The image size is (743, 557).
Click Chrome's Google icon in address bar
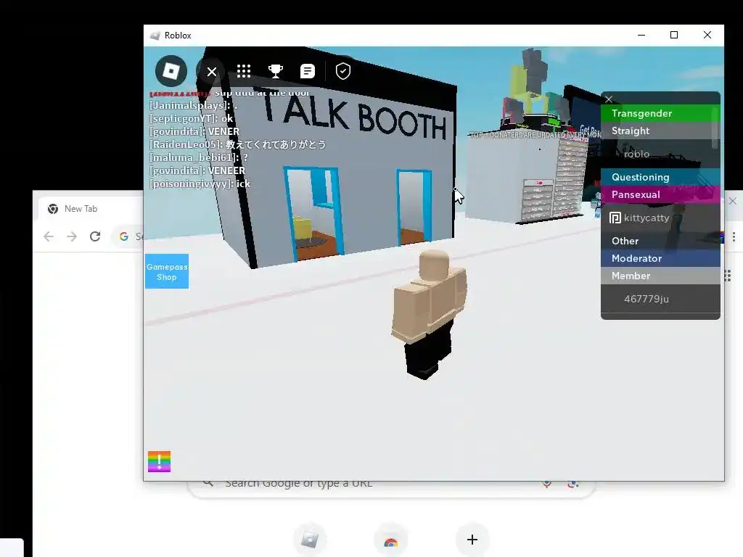click(x=123, y=236)
